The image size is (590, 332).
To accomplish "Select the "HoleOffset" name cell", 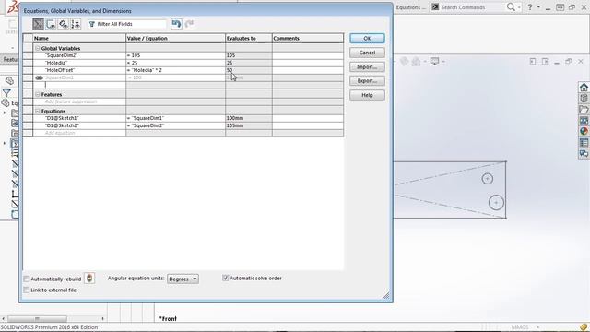I will pos(79,70).
